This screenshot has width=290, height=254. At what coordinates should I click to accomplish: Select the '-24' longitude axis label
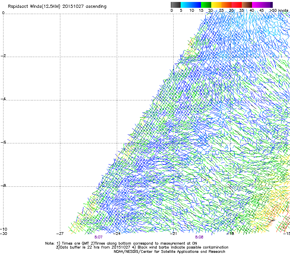pyautogui.click(x=117, y=234)
